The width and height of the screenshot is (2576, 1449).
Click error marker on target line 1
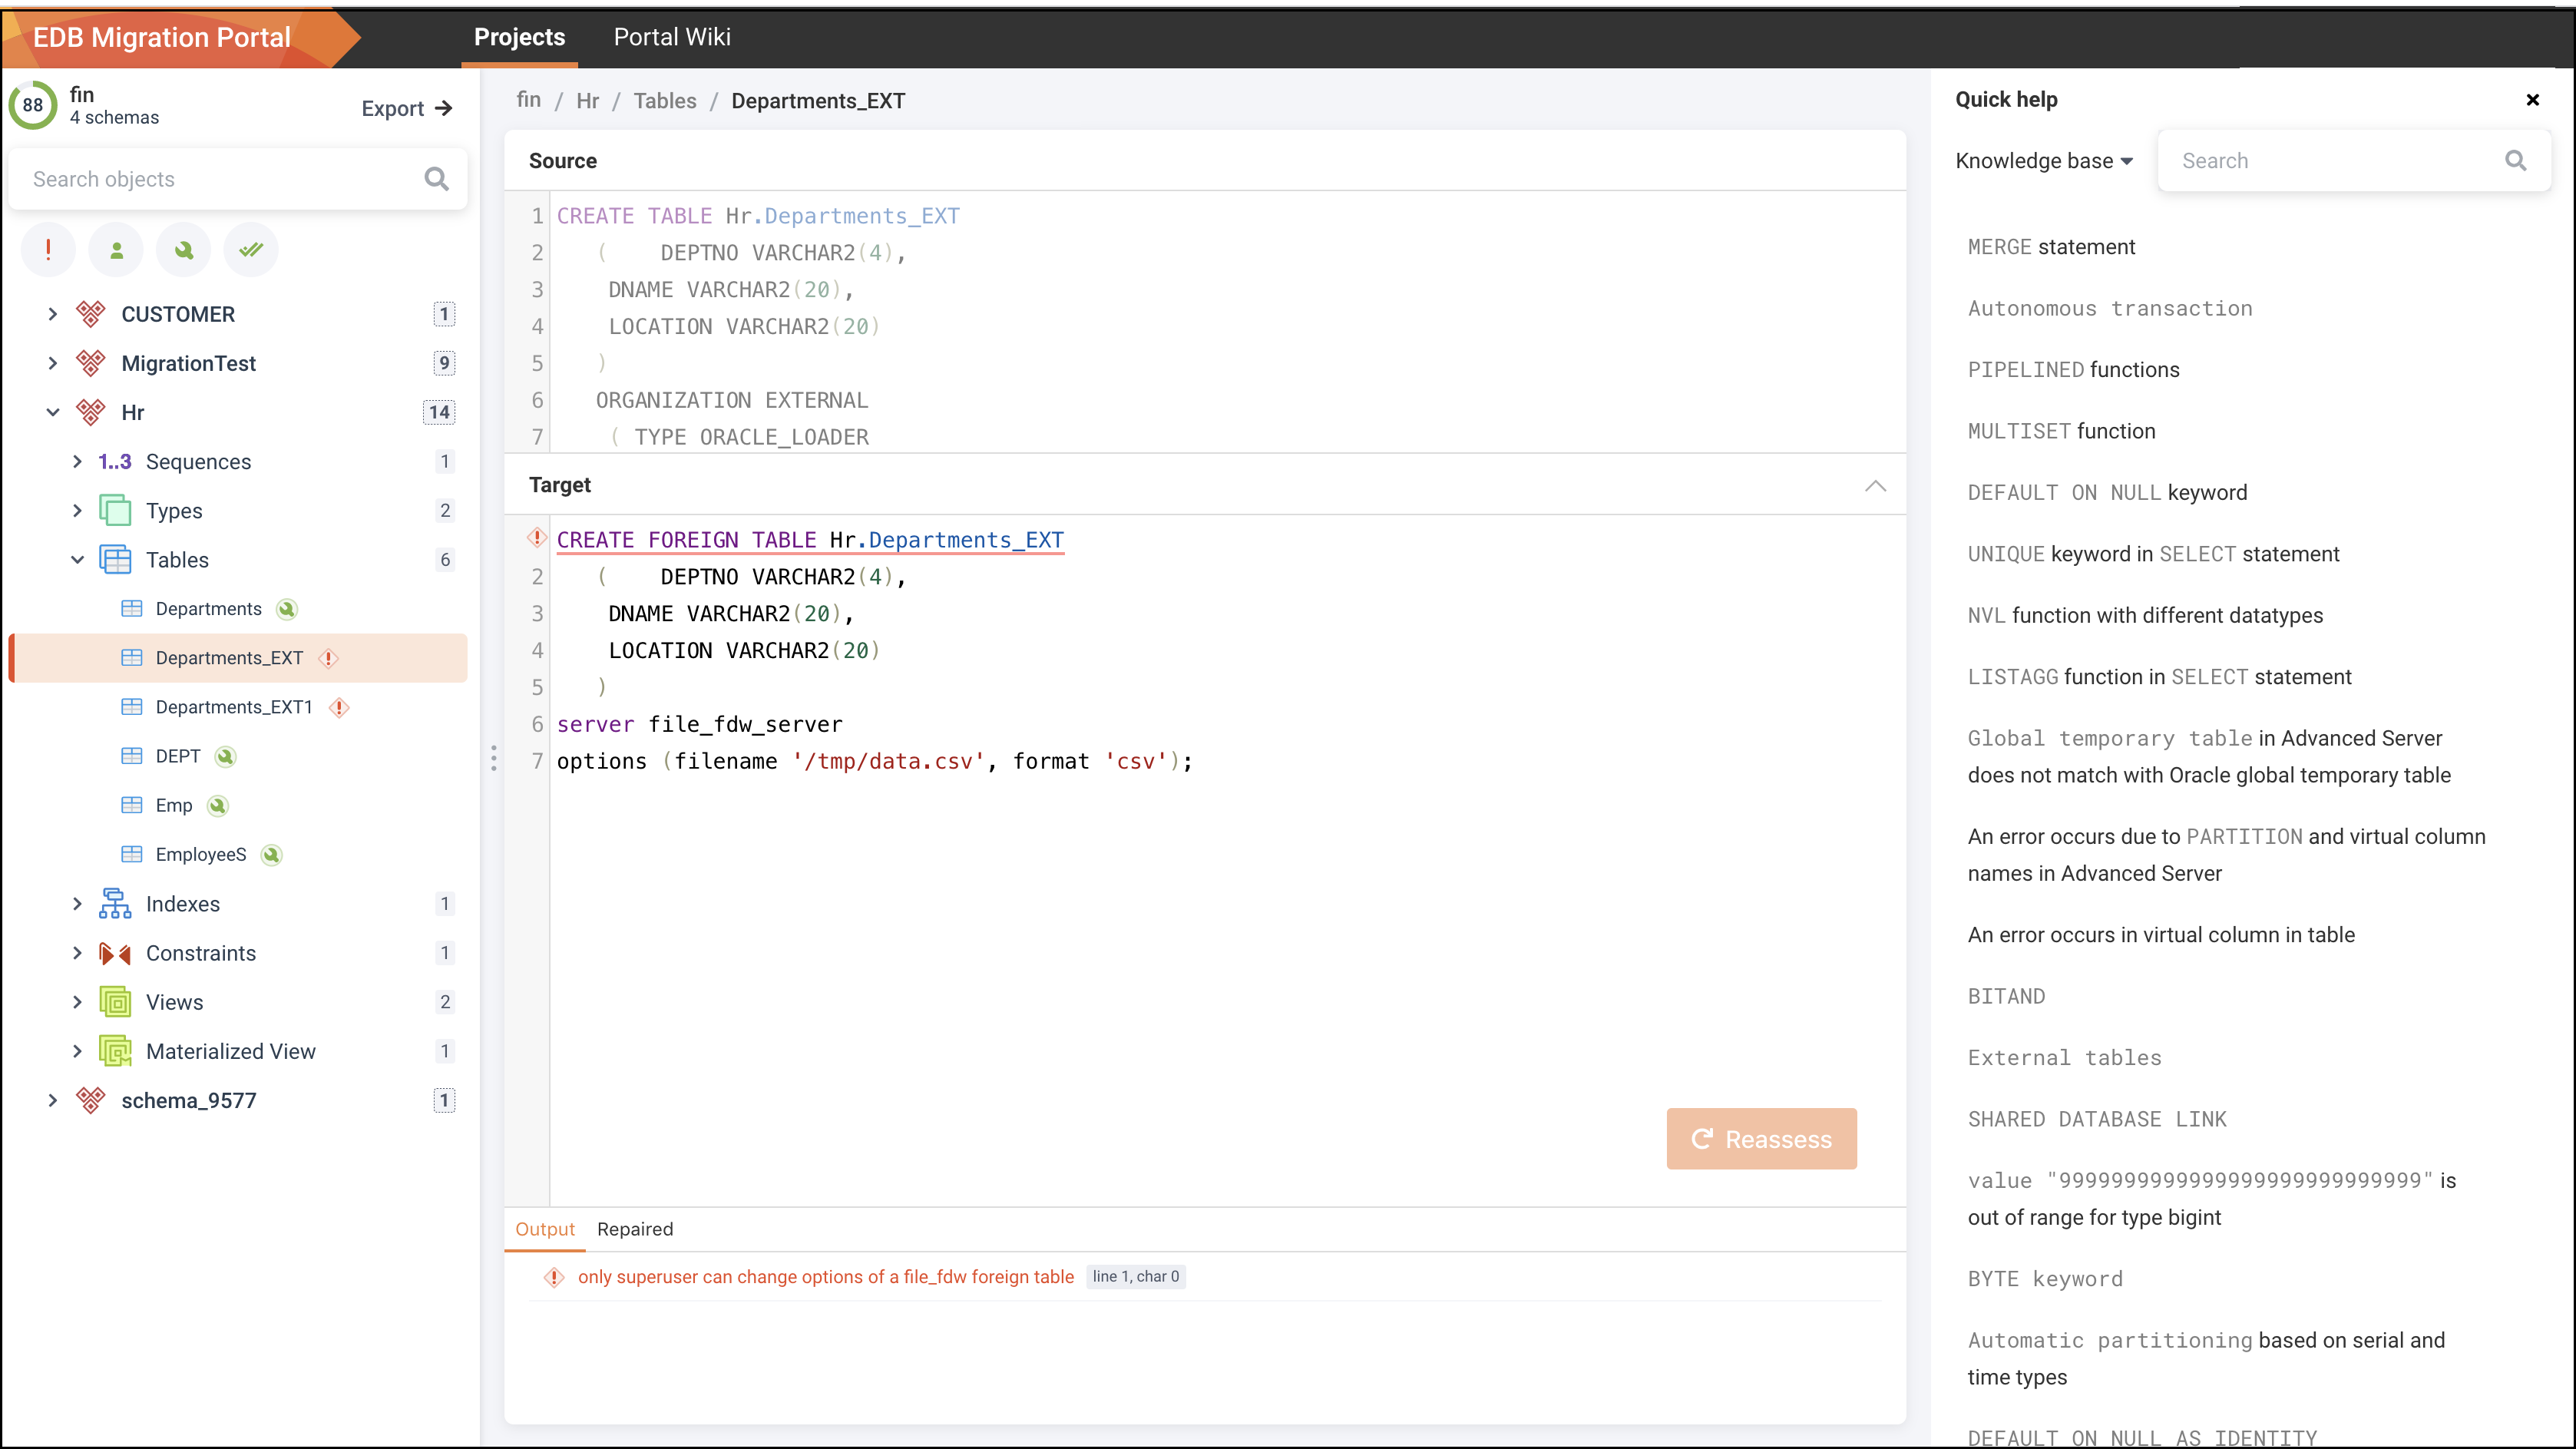tap(537, 539)
